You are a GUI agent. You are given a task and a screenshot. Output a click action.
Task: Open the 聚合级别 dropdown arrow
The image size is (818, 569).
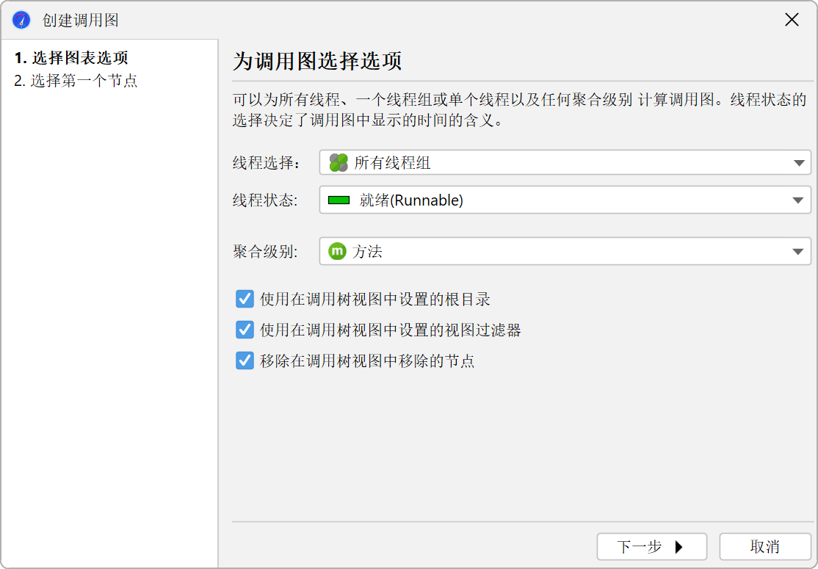coord(800,252)
